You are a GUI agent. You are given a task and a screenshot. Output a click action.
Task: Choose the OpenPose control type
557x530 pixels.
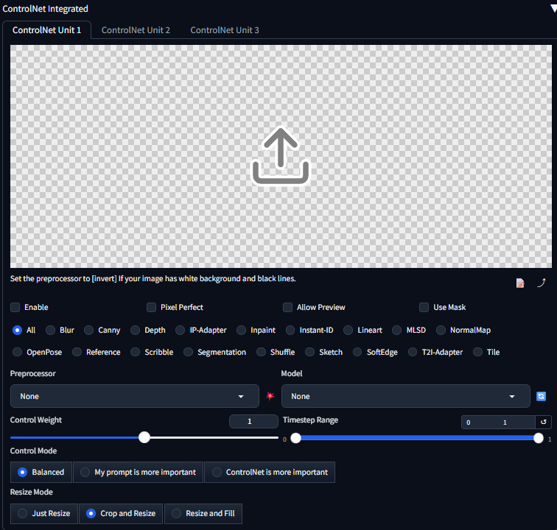pos(18,352)
